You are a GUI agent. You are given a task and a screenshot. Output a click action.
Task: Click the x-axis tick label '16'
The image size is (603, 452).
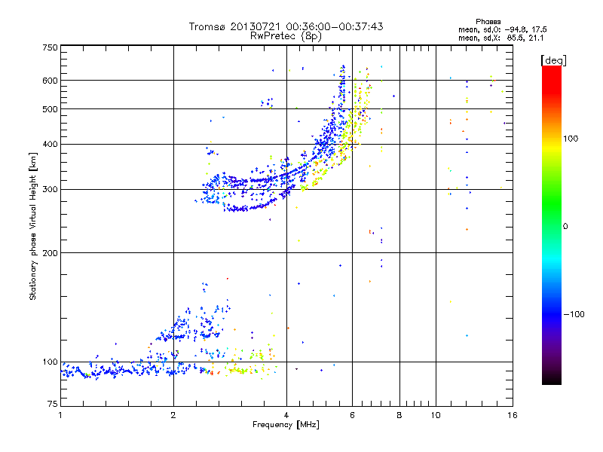513,415
